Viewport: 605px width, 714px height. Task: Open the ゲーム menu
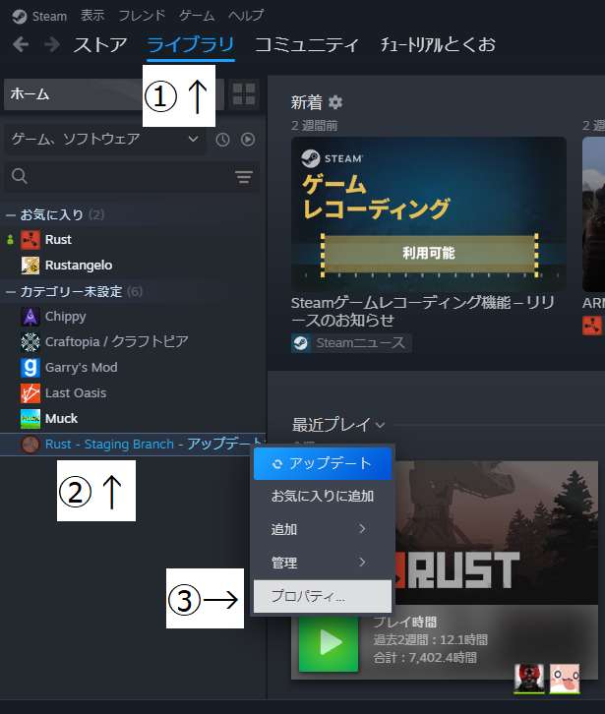[197, 16]
